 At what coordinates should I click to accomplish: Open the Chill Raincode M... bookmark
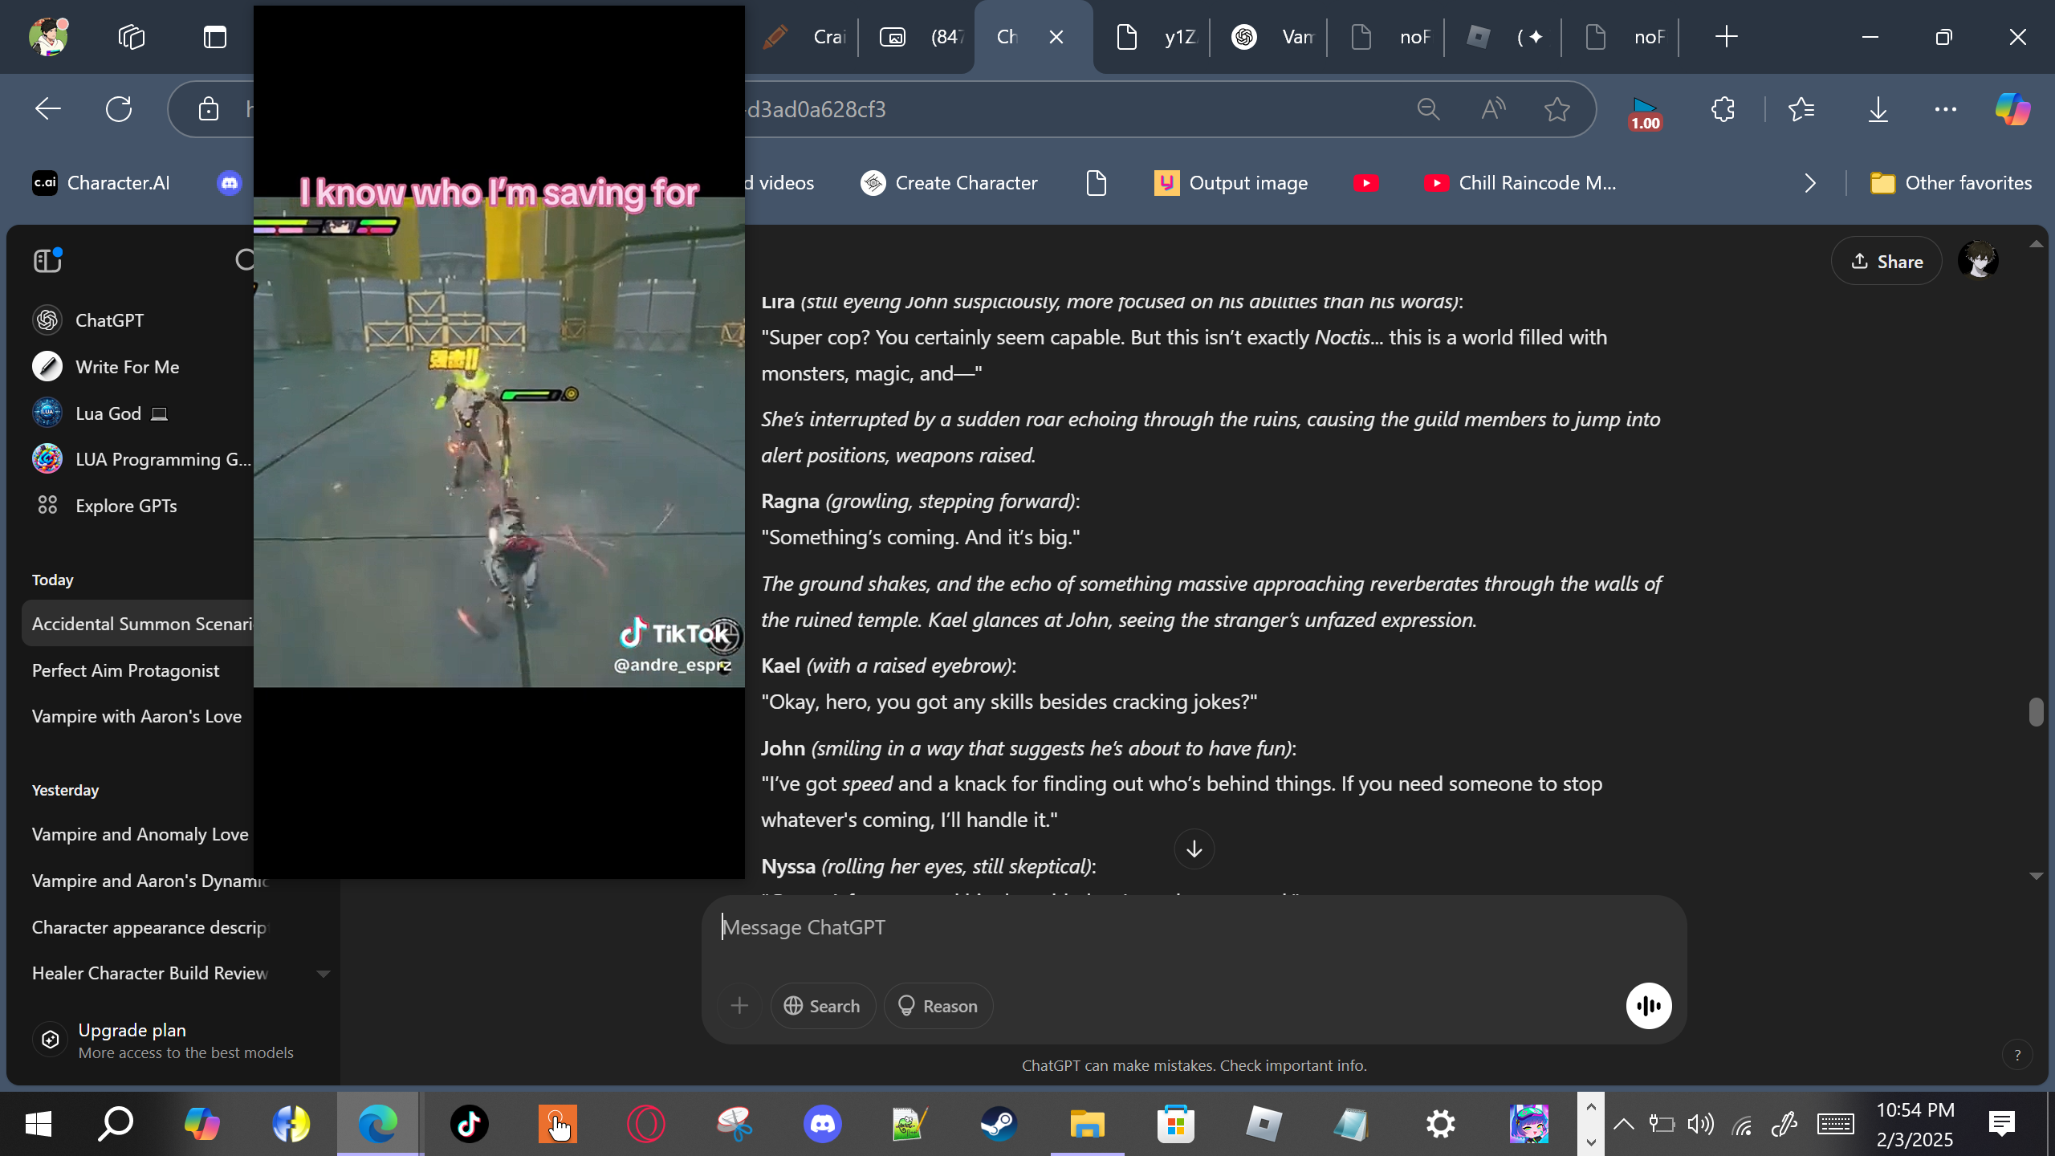(1520, 183)
